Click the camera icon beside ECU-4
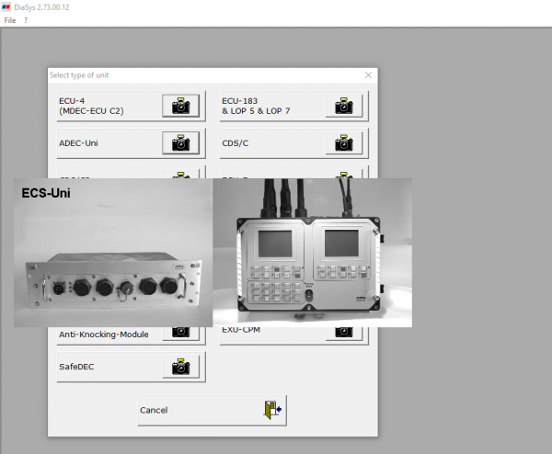 coord(180,106)
